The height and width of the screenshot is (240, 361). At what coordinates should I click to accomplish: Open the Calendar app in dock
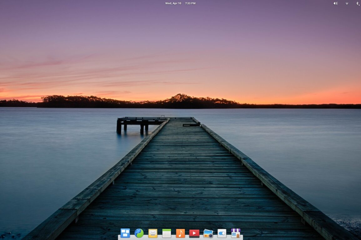tap(167, 233)
